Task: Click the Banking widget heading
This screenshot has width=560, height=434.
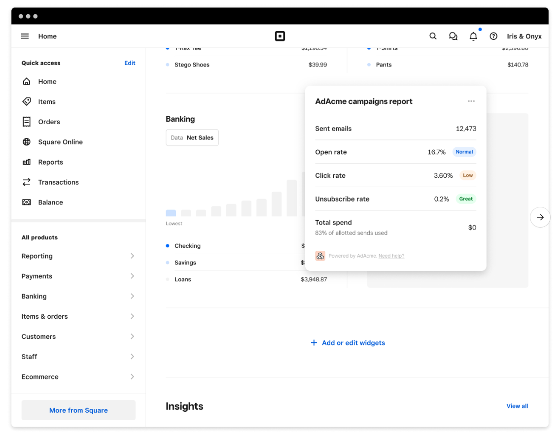Action: 180,119
